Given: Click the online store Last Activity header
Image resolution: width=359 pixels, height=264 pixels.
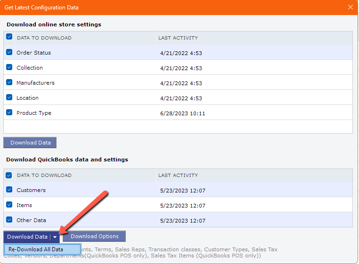Looking at the screenshot, I should (178, 38).
